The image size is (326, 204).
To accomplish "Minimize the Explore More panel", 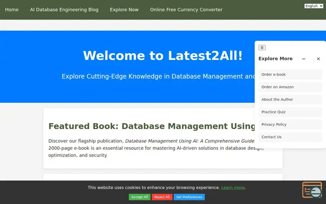I will point(304,59).
